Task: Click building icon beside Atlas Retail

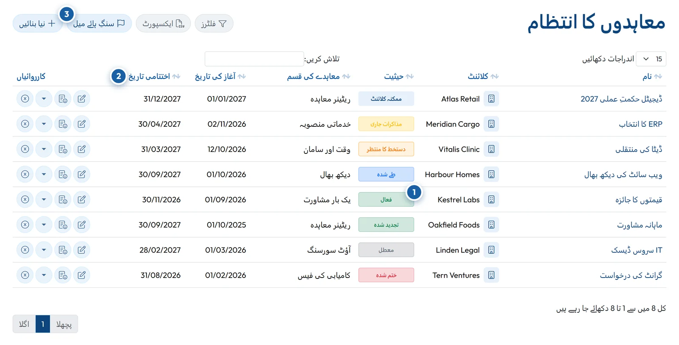Action: 491,99
